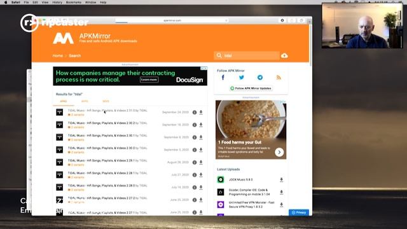Click Learn more in DocuSign ad
This screenshot has width=407, height=229.
[x=149, y=80]
